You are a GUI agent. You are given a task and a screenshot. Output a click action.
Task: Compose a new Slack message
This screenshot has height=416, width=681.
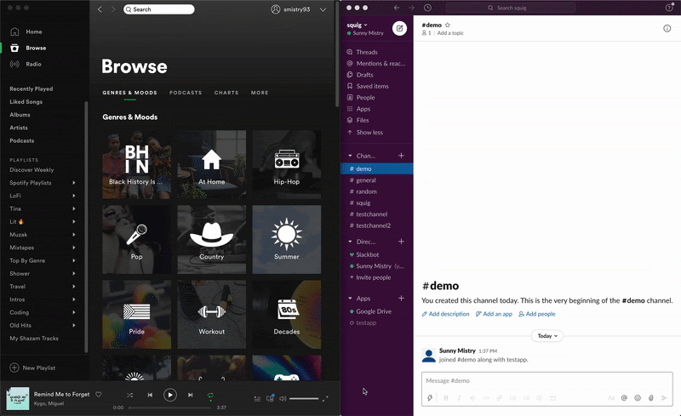(399, 28)
